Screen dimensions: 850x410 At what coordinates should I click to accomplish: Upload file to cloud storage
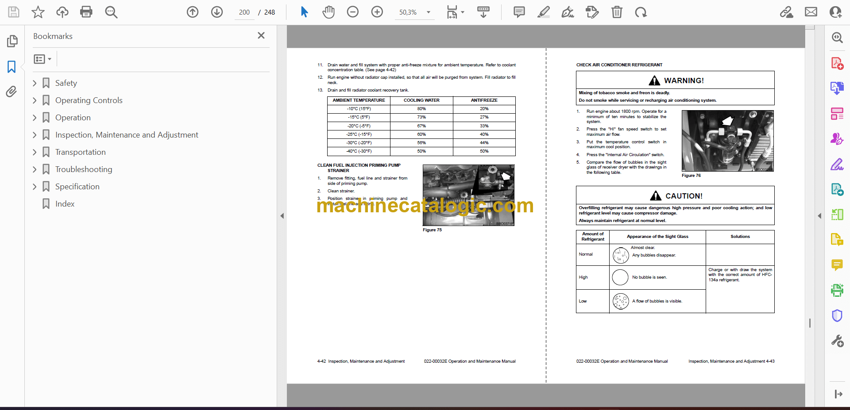coord(62,12)
